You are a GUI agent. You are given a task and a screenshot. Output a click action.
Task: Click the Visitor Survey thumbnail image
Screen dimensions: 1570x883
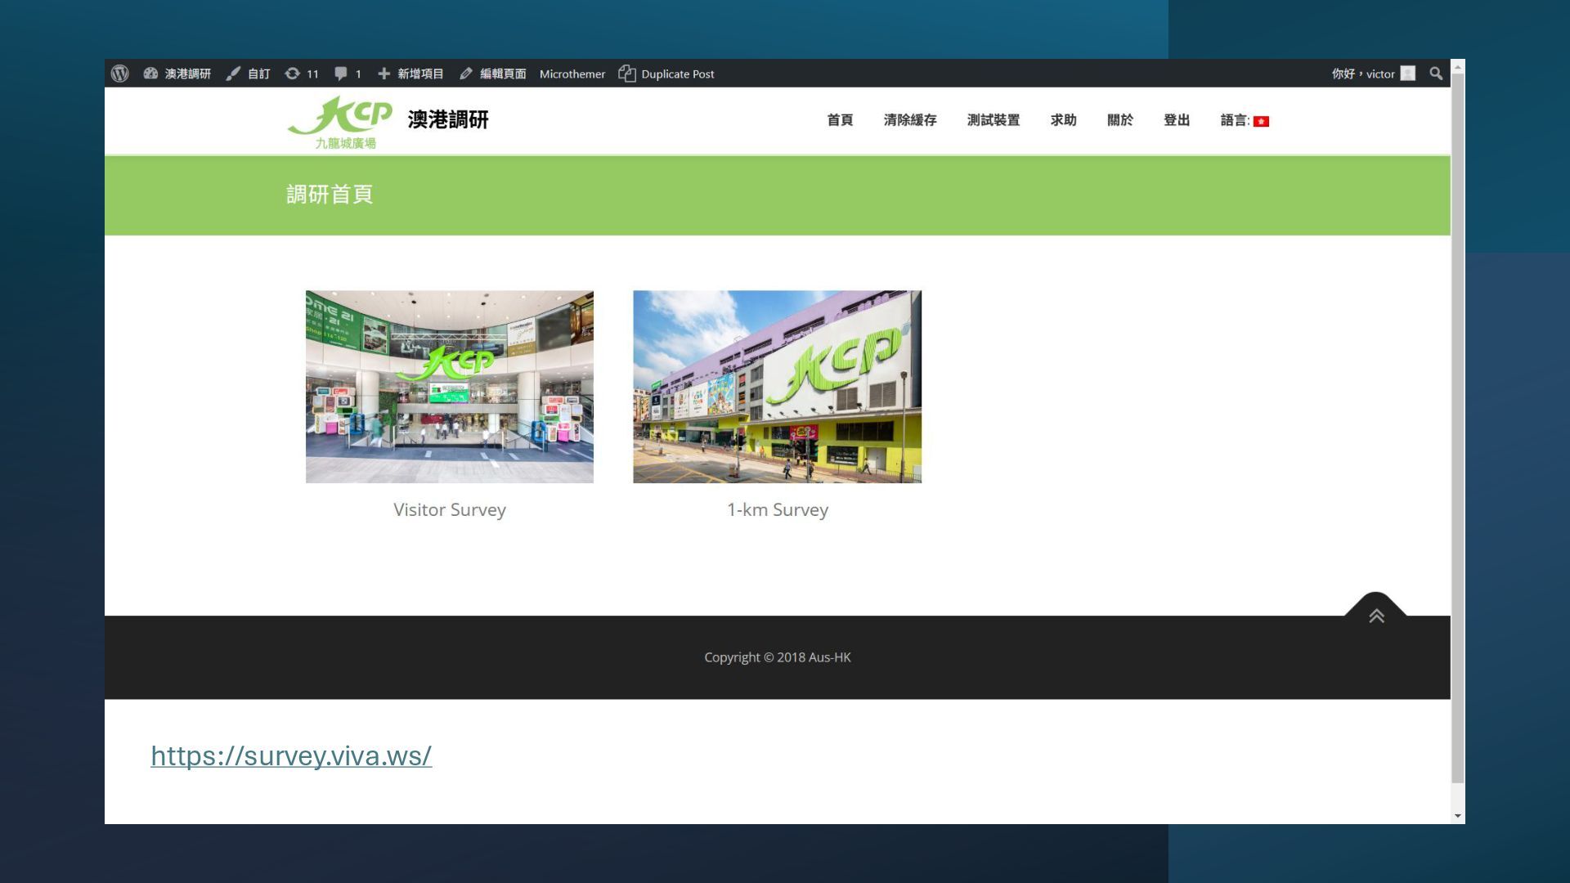pos(449,386)
